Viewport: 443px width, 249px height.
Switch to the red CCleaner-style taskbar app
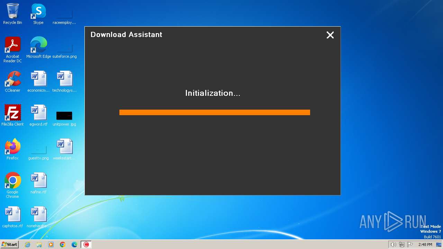(86, 245)
